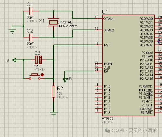Click the P3.2/INT0 pin label
Screen dimensions: 162x137
click(x=146, y=94)
